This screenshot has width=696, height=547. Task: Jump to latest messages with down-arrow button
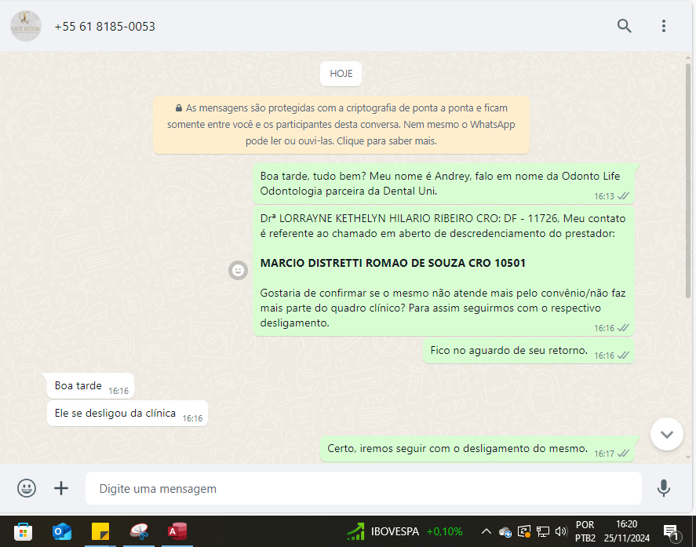pos(667,434)
